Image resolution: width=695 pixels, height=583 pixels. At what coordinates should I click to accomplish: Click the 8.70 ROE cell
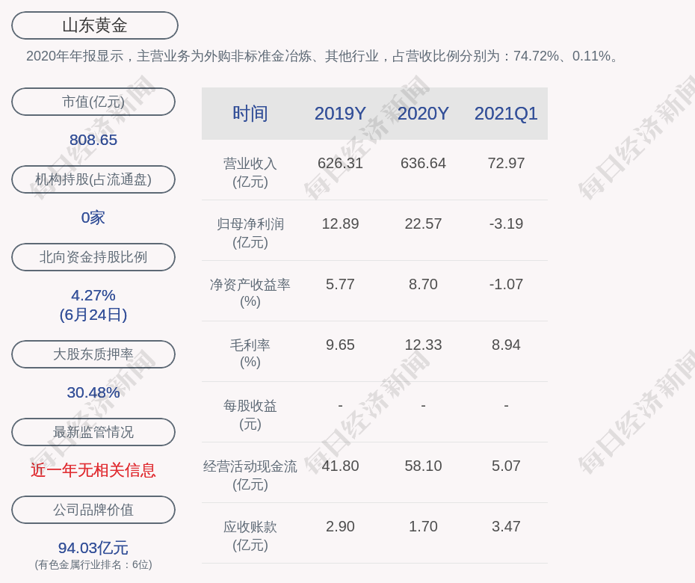point(423,284)
